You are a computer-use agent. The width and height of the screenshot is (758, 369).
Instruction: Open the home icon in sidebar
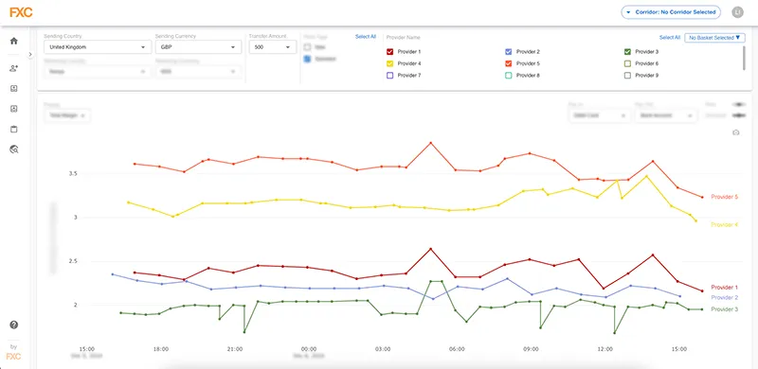pos(14,41)
